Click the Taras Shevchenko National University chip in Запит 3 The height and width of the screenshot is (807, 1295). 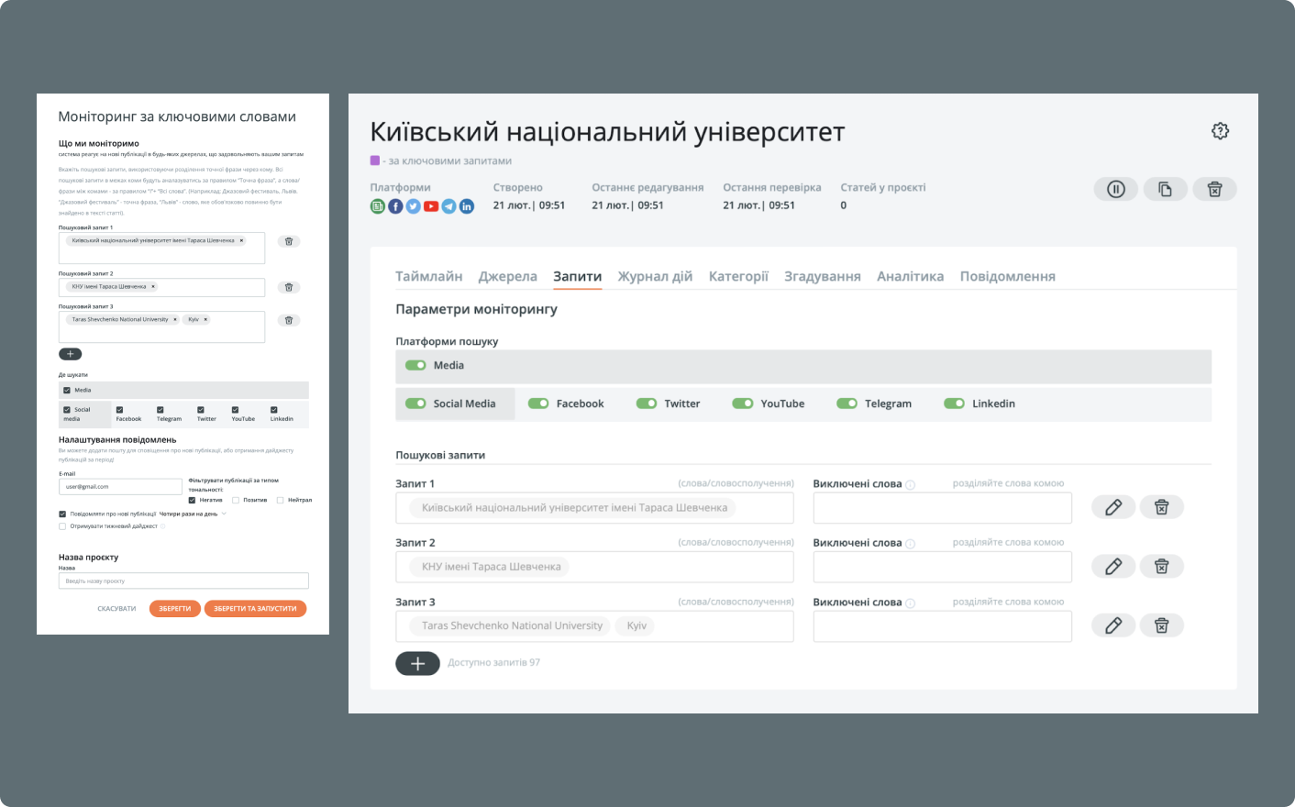(x=512, y=625)
